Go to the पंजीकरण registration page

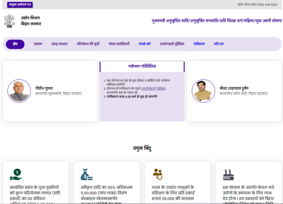199,44
